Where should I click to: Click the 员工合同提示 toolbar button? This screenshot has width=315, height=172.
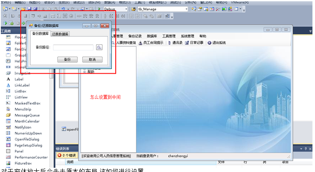[x=151, y=43]
